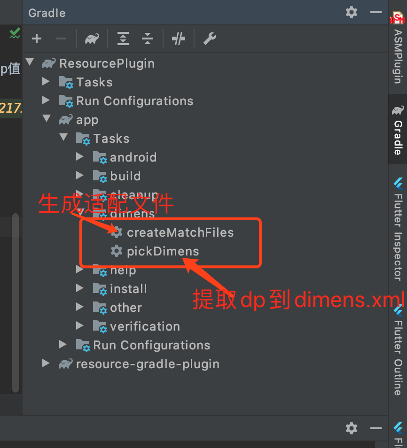Screen dimensions: 407x448
Task: Expand the build task group
Action: coord(80,175)
